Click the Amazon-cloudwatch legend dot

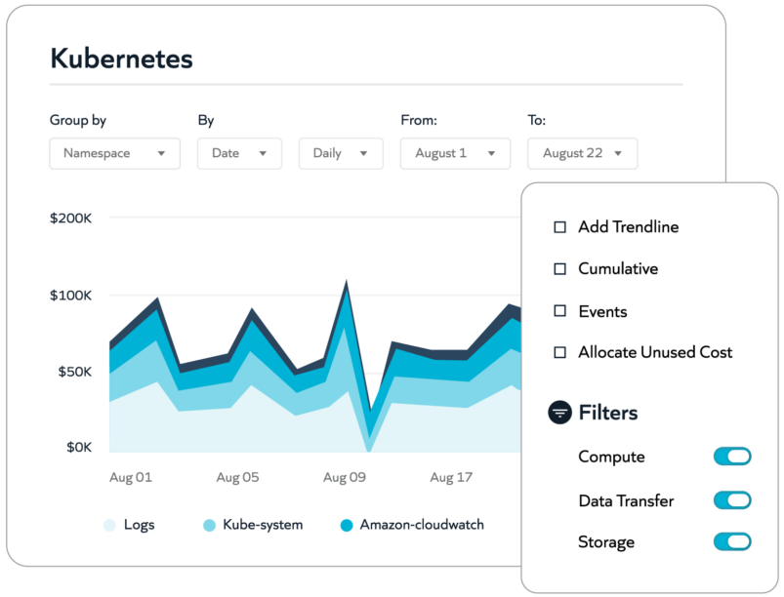tap(346, 526)
